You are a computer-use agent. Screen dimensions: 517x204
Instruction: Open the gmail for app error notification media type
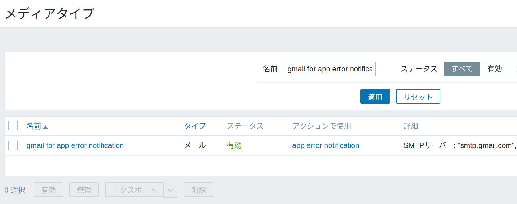[x=75, y=145]
